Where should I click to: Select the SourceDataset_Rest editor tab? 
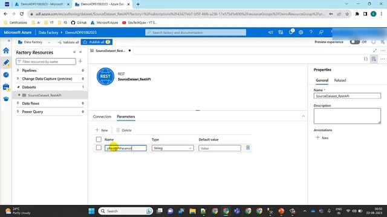110,51
